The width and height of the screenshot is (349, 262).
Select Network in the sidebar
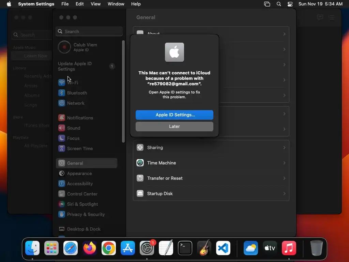point(87,103)
